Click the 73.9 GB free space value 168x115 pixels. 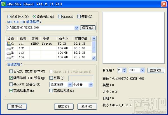[80, 57]
